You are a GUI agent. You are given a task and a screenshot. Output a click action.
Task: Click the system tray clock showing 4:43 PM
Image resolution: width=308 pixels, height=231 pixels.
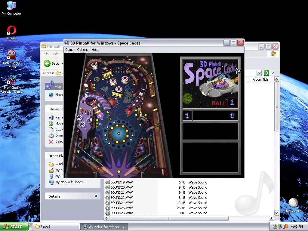(x=297, y=226)
